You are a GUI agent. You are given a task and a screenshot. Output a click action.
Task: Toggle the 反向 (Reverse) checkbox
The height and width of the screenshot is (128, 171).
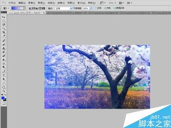(96, 8)
